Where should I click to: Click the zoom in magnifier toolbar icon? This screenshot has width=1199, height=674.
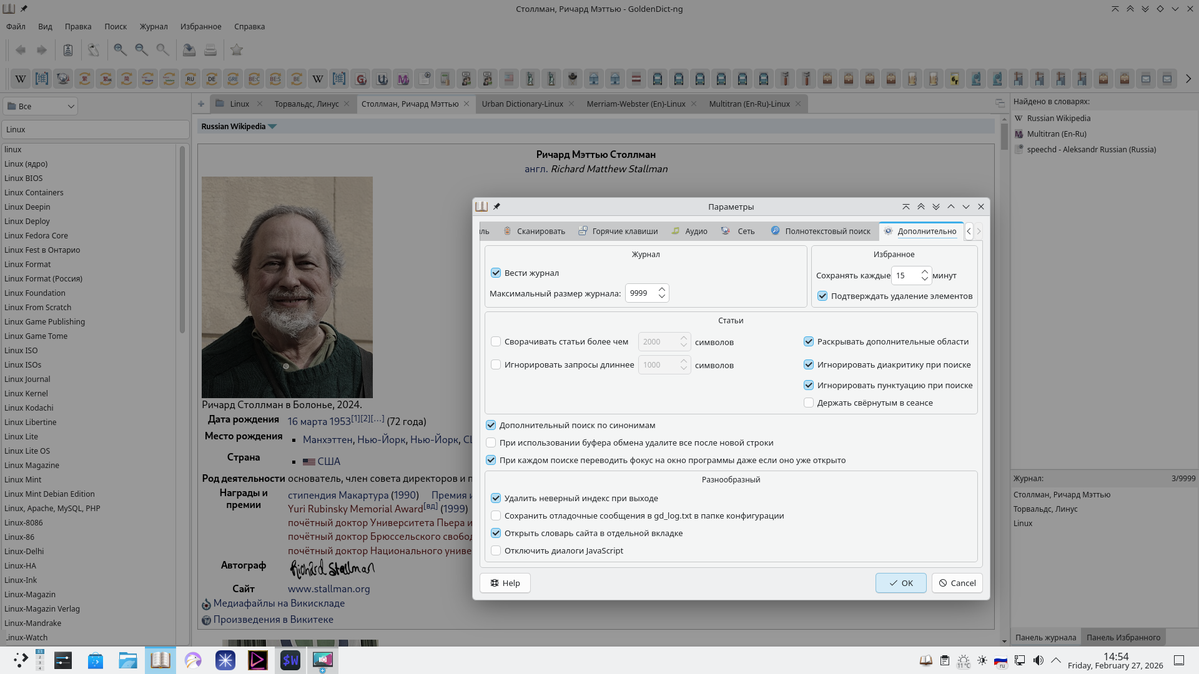click(120, 50)
